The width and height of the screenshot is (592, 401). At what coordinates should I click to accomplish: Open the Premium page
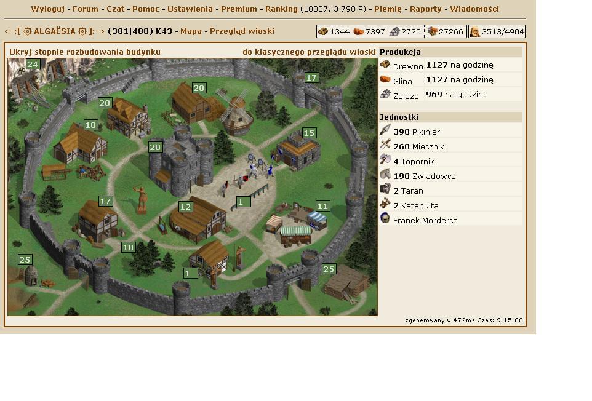point(239,9)
